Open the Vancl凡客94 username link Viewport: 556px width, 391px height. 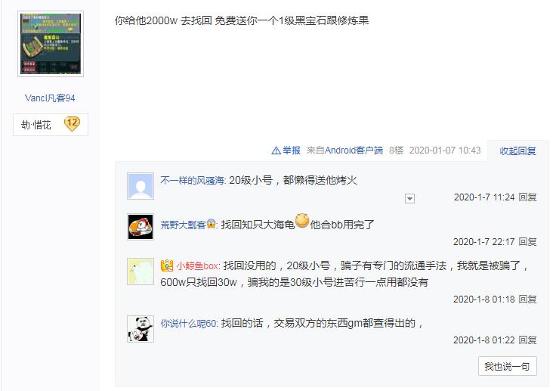pos(50,98)
